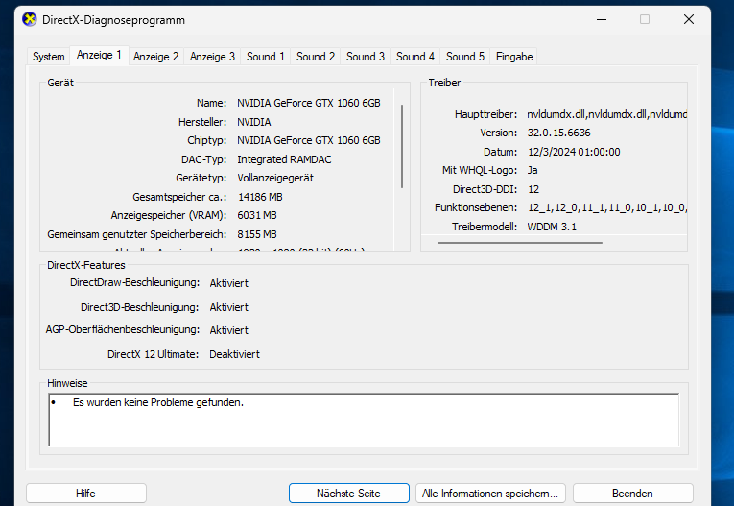The width and height of the screenshot is (734, 506).
Task: Close the DirectX-Diagnoseprogramm window
Action: pyautogui.click(x=689, y=19)
